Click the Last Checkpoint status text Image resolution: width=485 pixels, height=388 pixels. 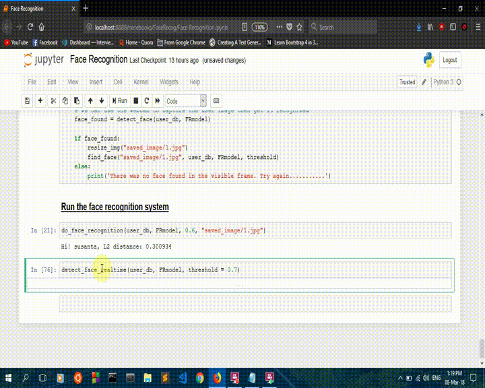coord(164,61)
